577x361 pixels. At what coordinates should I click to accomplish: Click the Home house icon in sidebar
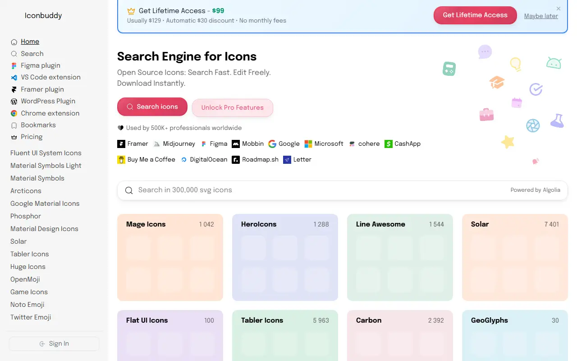coord(14,42)
